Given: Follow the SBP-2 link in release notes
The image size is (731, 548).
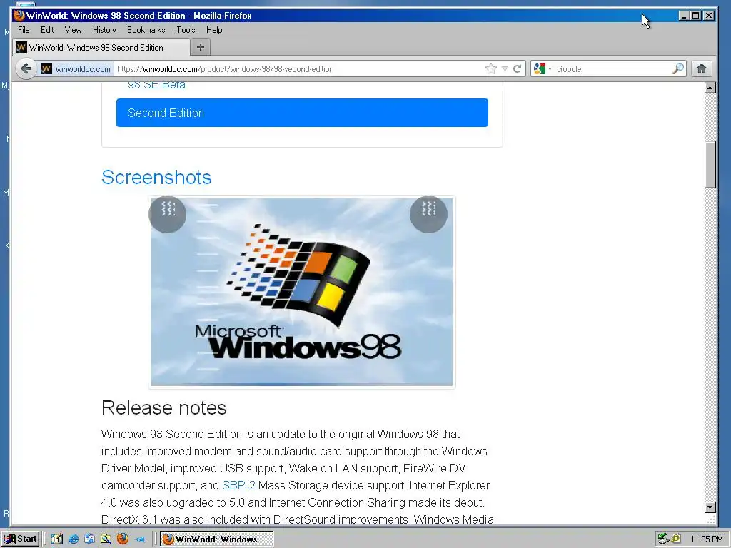Looking at the screenshot, I should 238,485.
